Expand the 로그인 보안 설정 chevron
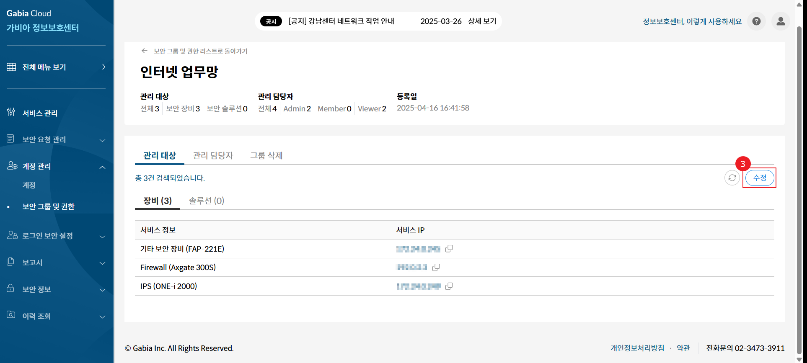The width and height of the screenshot is (807, 363). click(x=102, y=237)
